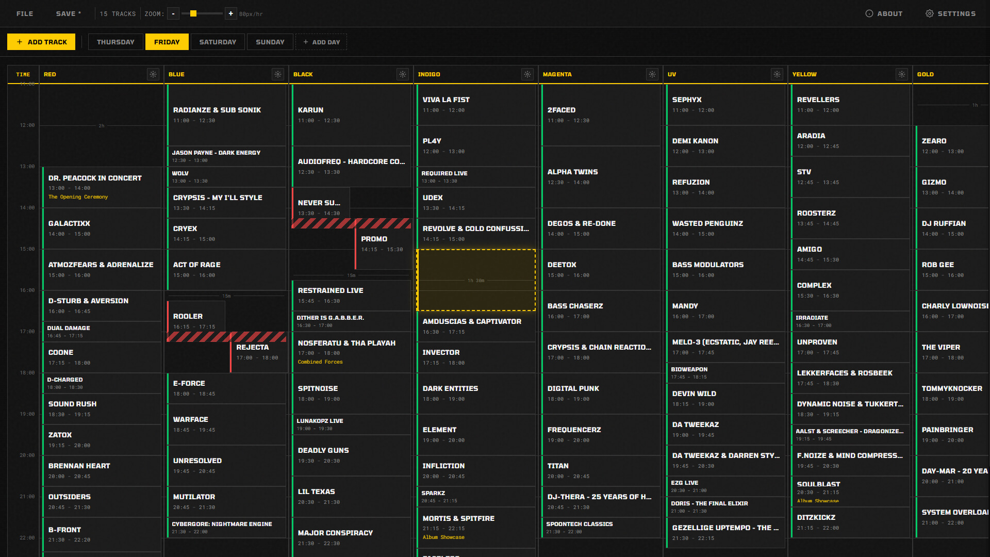Open the ABOUT info page
This screenshot has height=557, width=990.
[884, 14]
